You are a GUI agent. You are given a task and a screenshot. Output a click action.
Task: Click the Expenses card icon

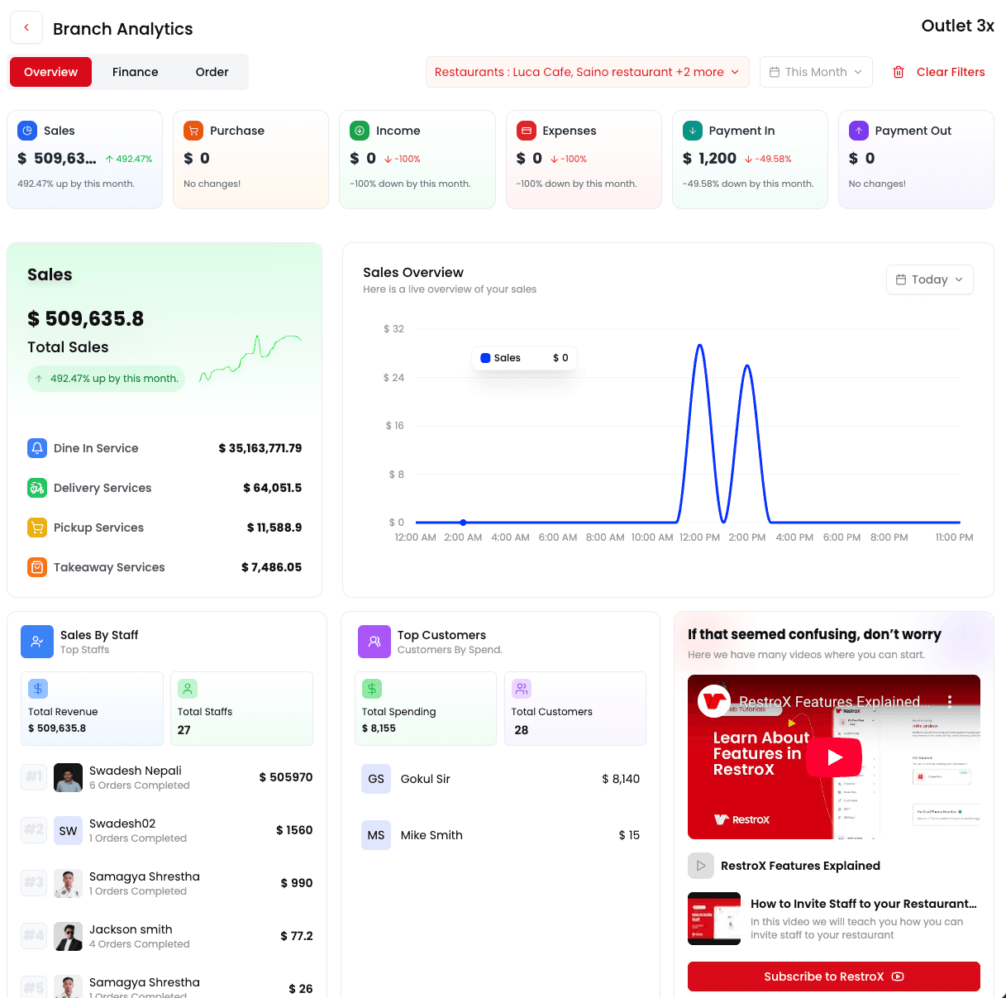coord(526,131)
